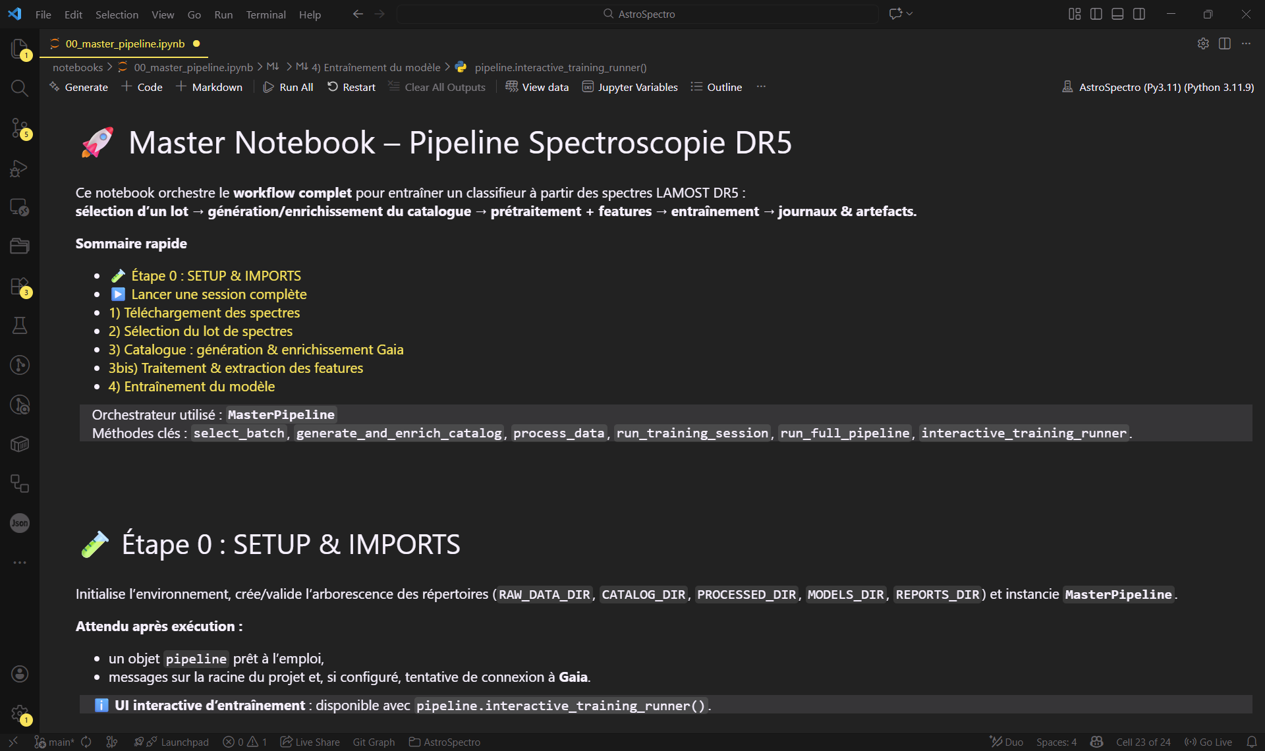Follow the '4) Entraînement du modèle' link
The width and height of the screenshot is (1265, 751).
tap(191, 387)
